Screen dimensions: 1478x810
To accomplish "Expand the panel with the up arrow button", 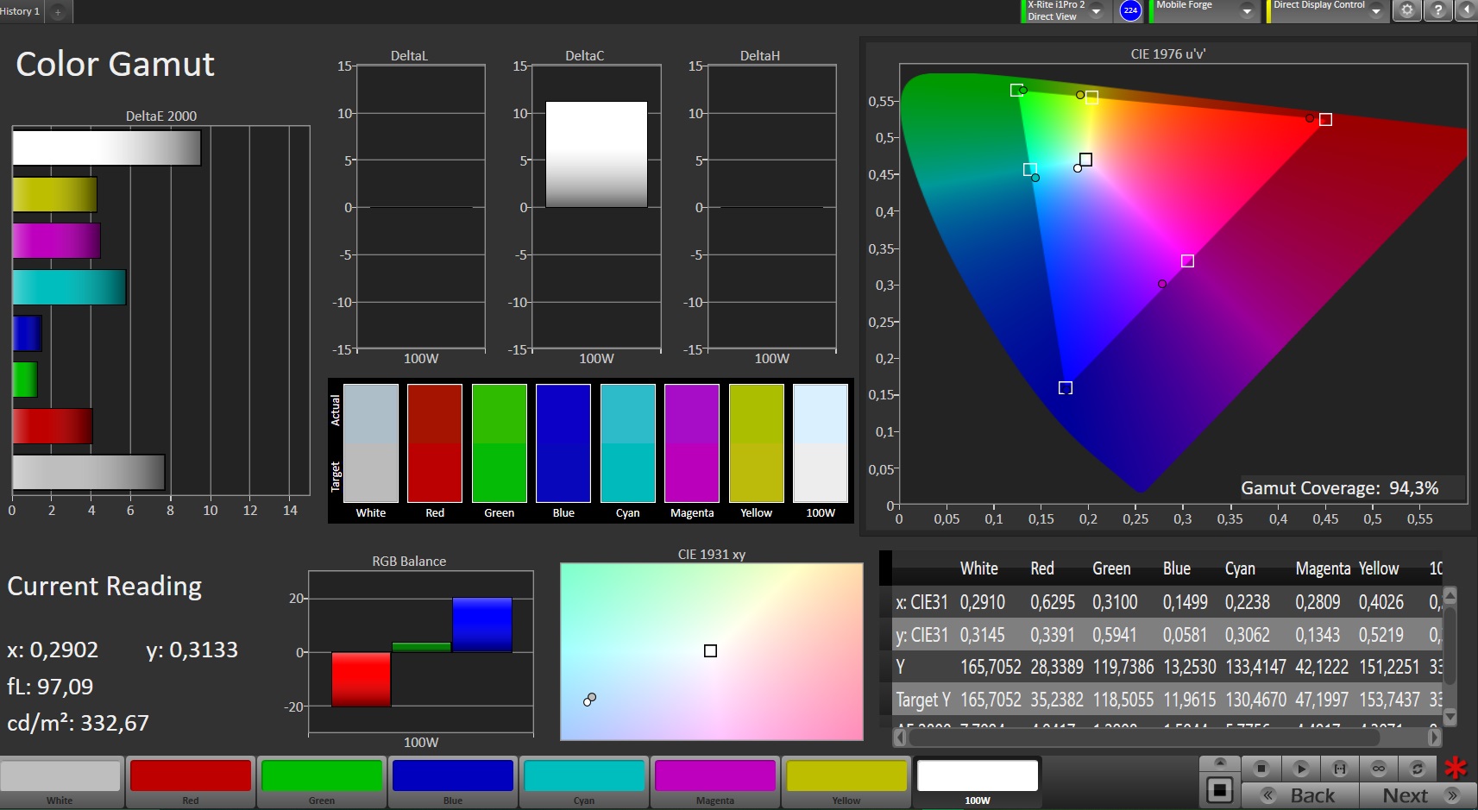I will (1219, 763).
